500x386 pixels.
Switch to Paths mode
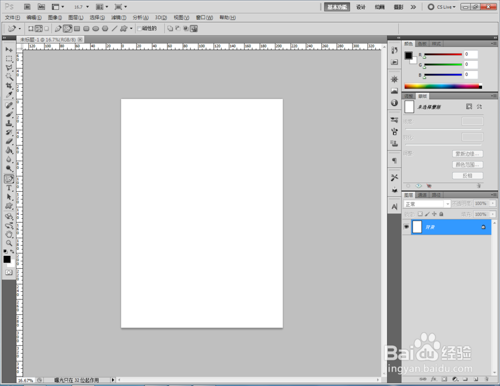point(38,29)
